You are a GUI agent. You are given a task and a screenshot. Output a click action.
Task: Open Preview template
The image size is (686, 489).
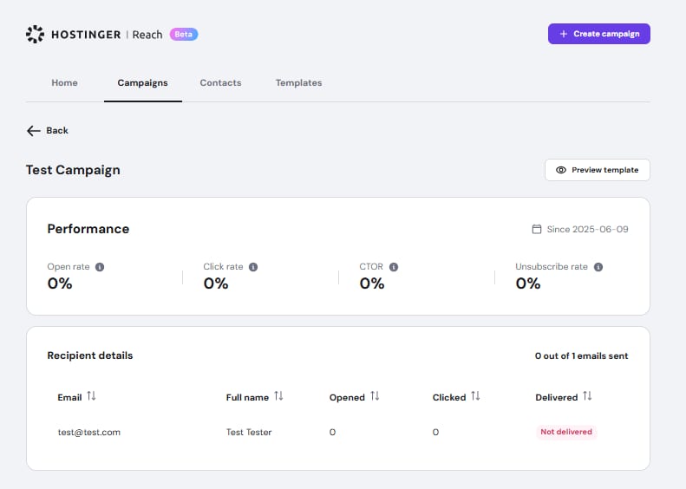[597, 170]
